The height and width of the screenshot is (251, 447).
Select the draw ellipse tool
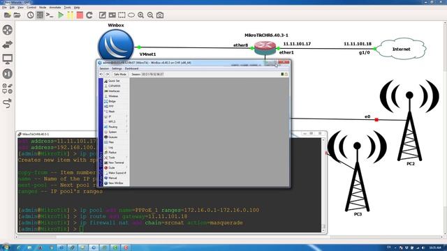[x=131, y=15]
